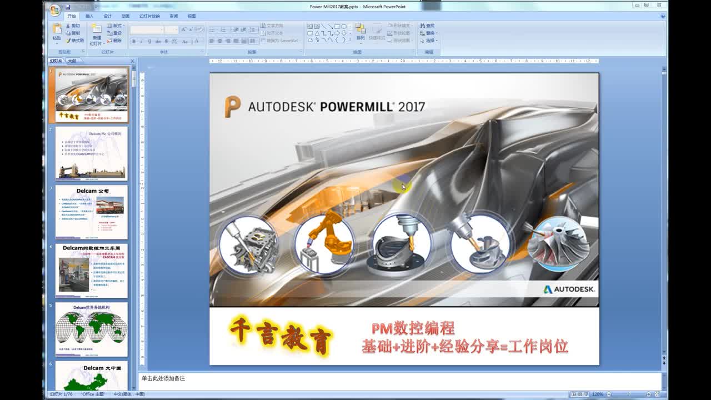The image size is (711, 400).
Task: Expand the shapes gallery more arrow
Action: click(x=351, y=39)
